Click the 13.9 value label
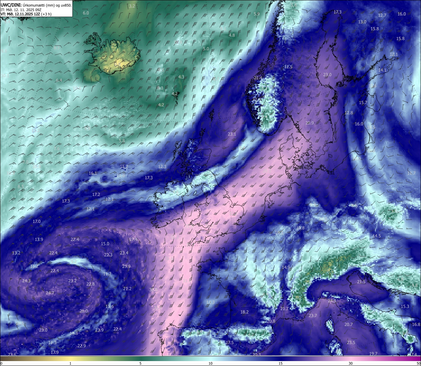This screenshot has width=421, height=366. click(x=39, y=239)
